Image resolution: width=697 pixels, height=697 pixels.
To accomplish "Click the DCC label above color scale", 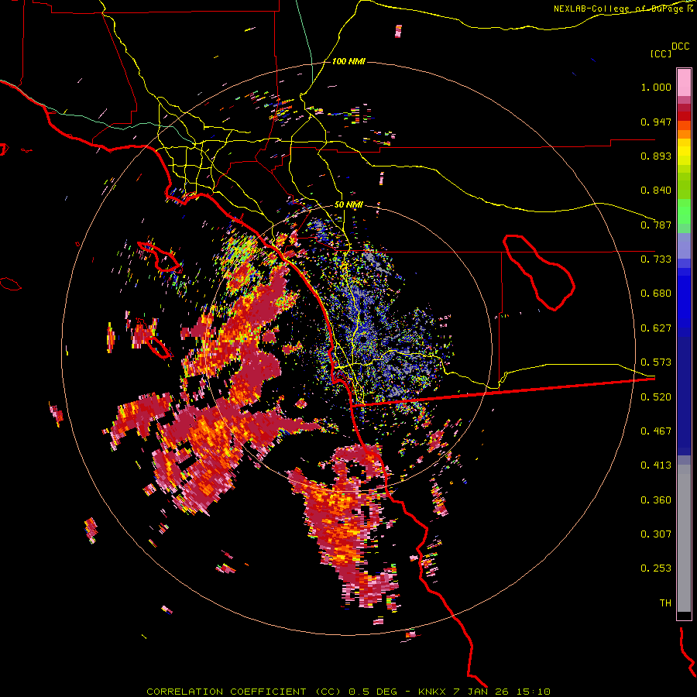I will pyautogui.click(x=680, y=46).
